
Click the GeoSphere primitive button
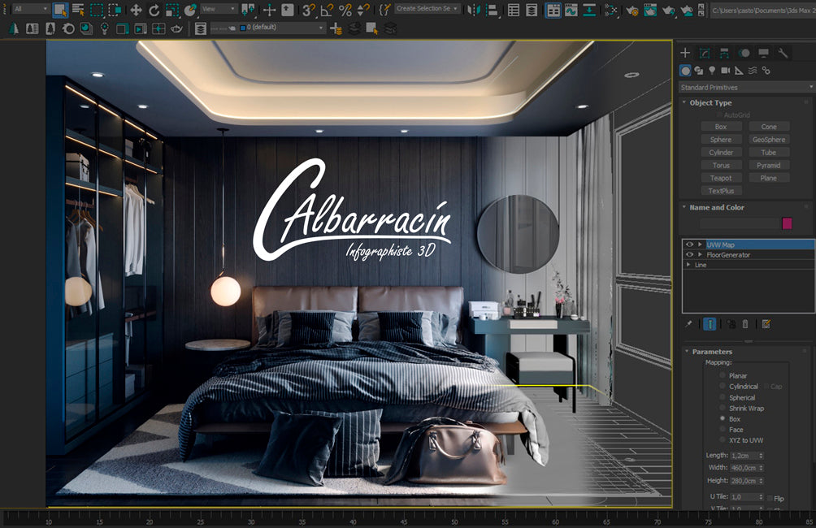click(769, 140)
